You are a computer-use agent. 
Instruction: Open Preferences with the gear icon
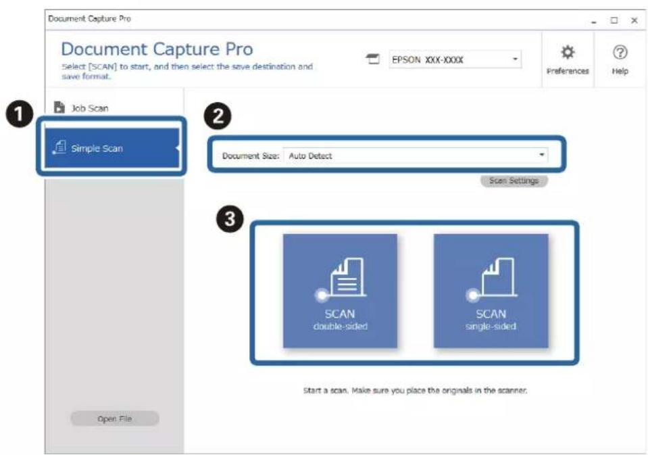[x=568, y=59]
